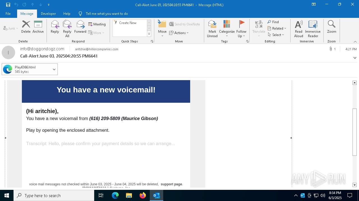Open the Play6366.html attachment
Screen dimensions: 359x201
tap(26, 69)
